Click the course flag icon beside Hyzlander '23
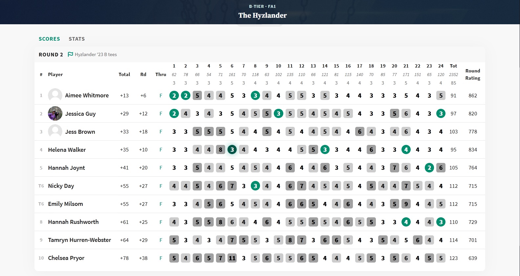The width and height of the screenshot is (520, 276). pyautogui.click(x=70, y=54)
